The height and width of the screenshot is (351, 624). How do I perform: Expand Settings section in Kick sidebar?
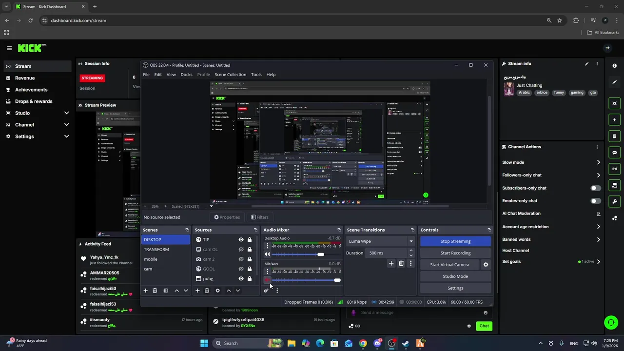66,136
